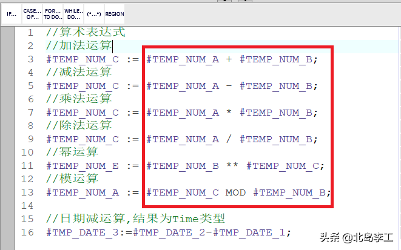Place cursor in the //加法运算 comment
The image size is (401, 250).
[79, 45]
